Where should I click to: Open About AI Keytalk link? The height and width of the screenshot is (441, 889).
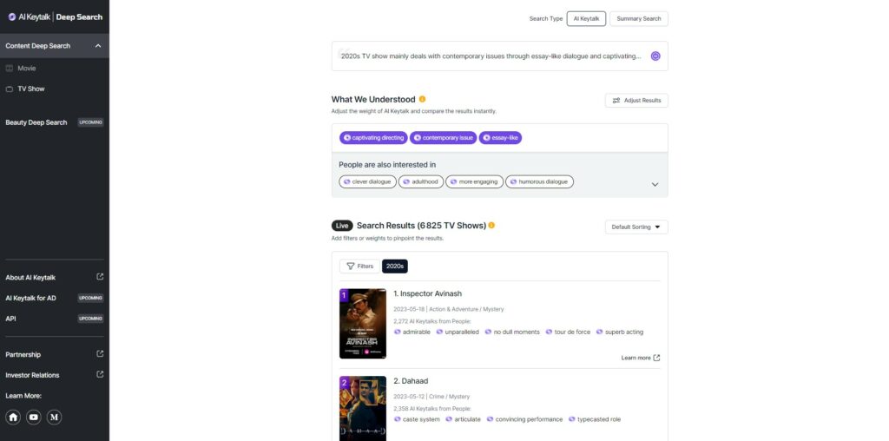point(30,277)
